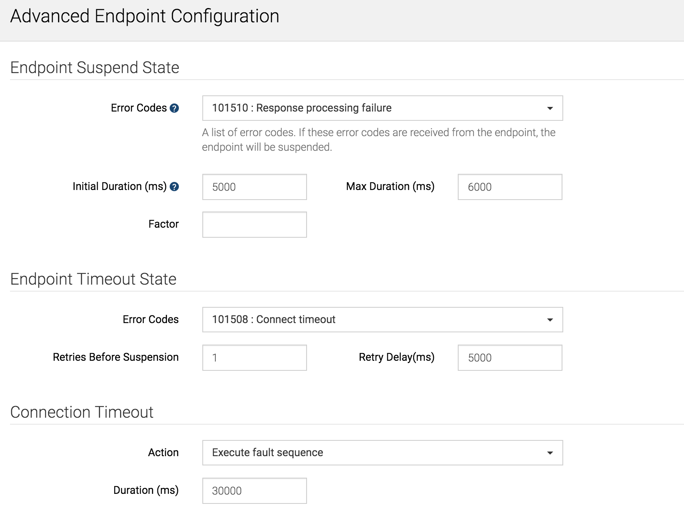Select the empty Factor input box
The height and width of the screenshot is (510, 684).
click(254, 225)
